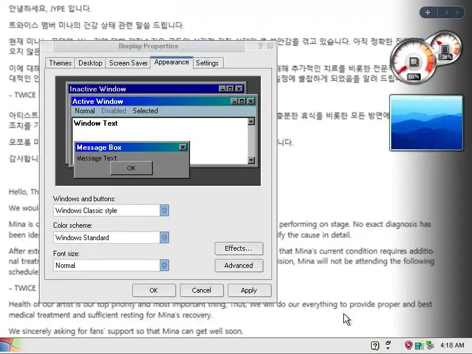Open the red security shield tray icon
Viewport: 472px width, 354px height.
click(408, 345)
